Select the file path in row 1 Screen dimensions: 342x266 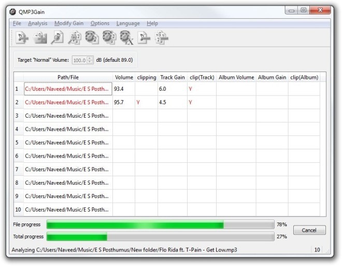(68, 89)
